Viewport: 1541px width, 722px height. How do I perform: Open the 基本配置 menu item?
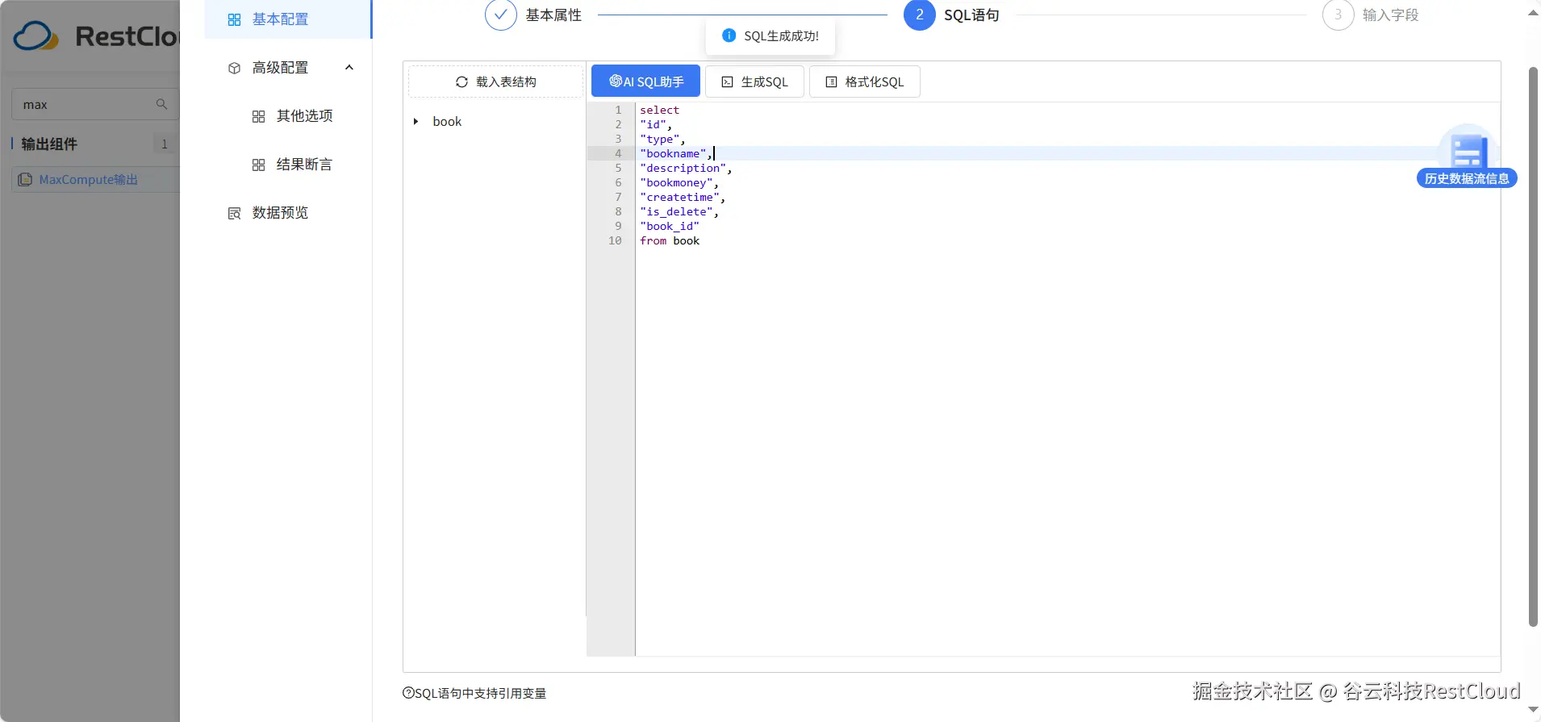288,19
